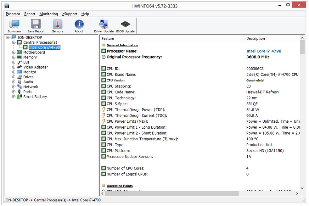309x206 pixels.
Task: Open the Program menu
Action: [x=13, y=14]
